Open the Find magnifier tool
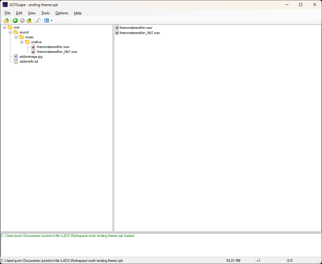This screenshot has height=264, width=322. tap(38, 20)
